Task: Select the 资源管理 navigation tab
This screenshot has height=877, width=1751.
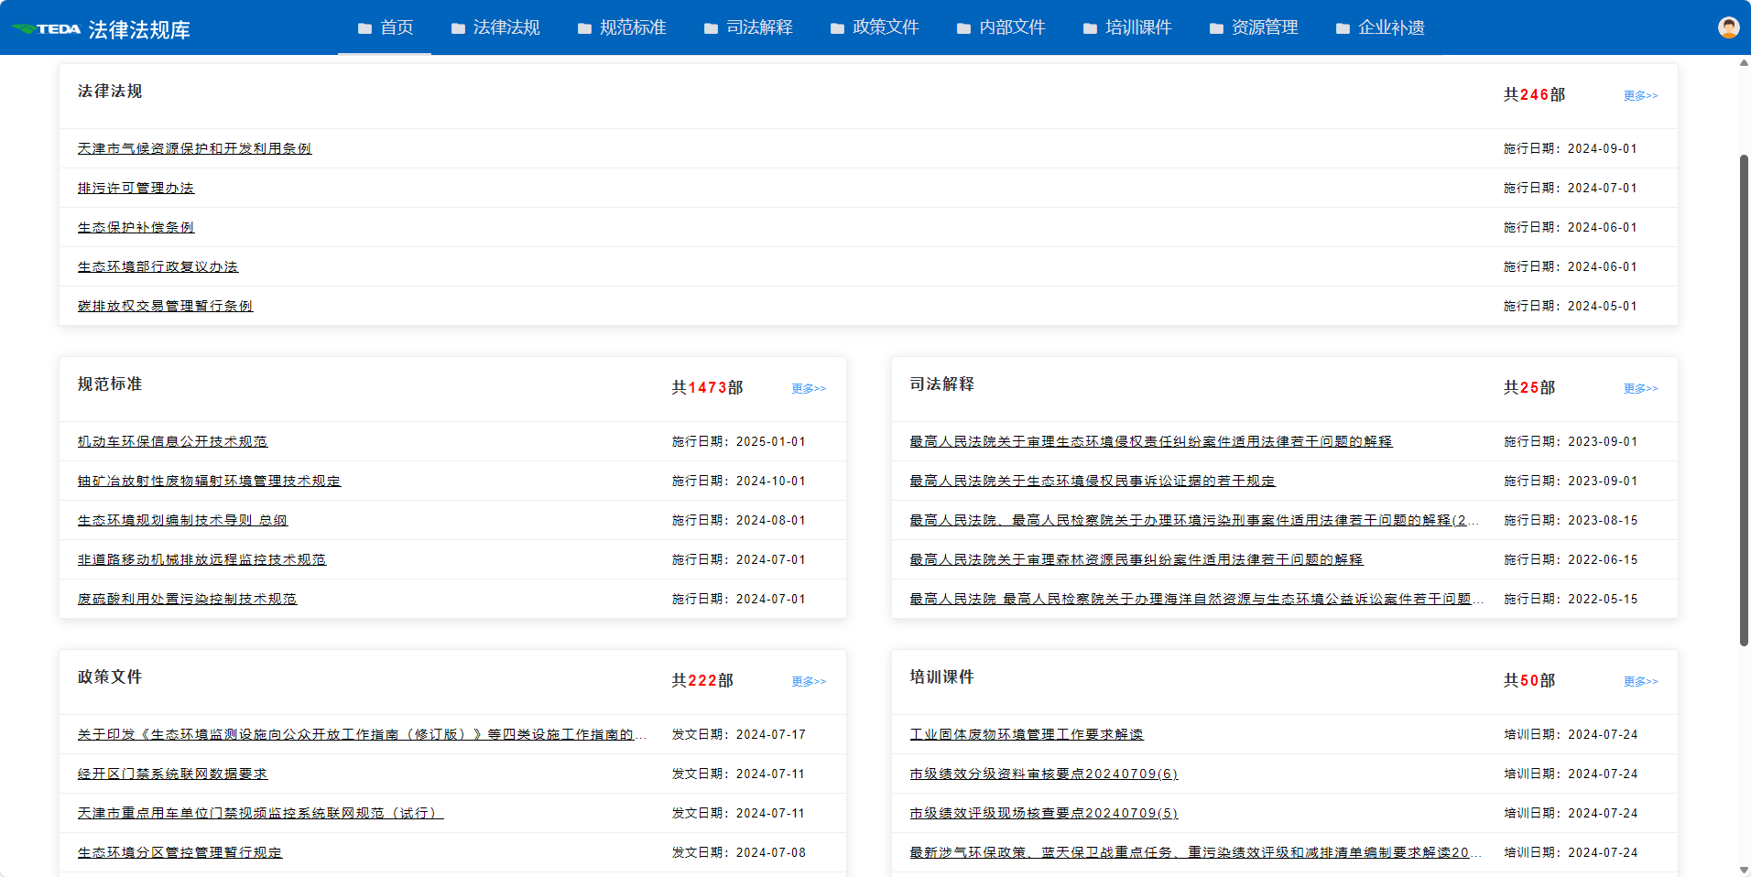Action: [1254, 27]
